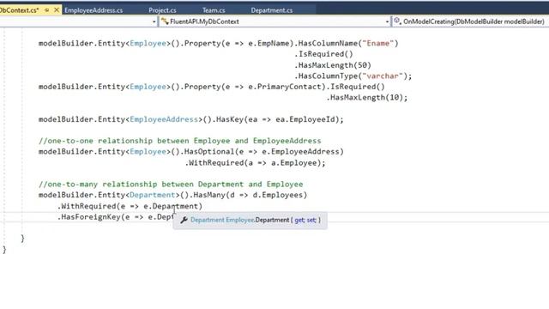This screenshot has height=309, width=549.
Task: Click the method icon beside OnModelCreating
Action: (x=397, y=21)
